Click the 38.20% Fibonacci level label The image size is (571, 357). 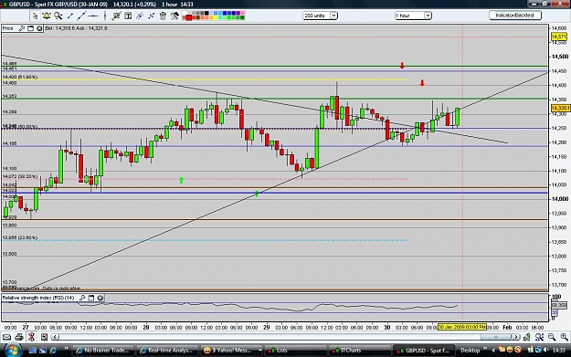pyautogui.click(x=20, y=176)
